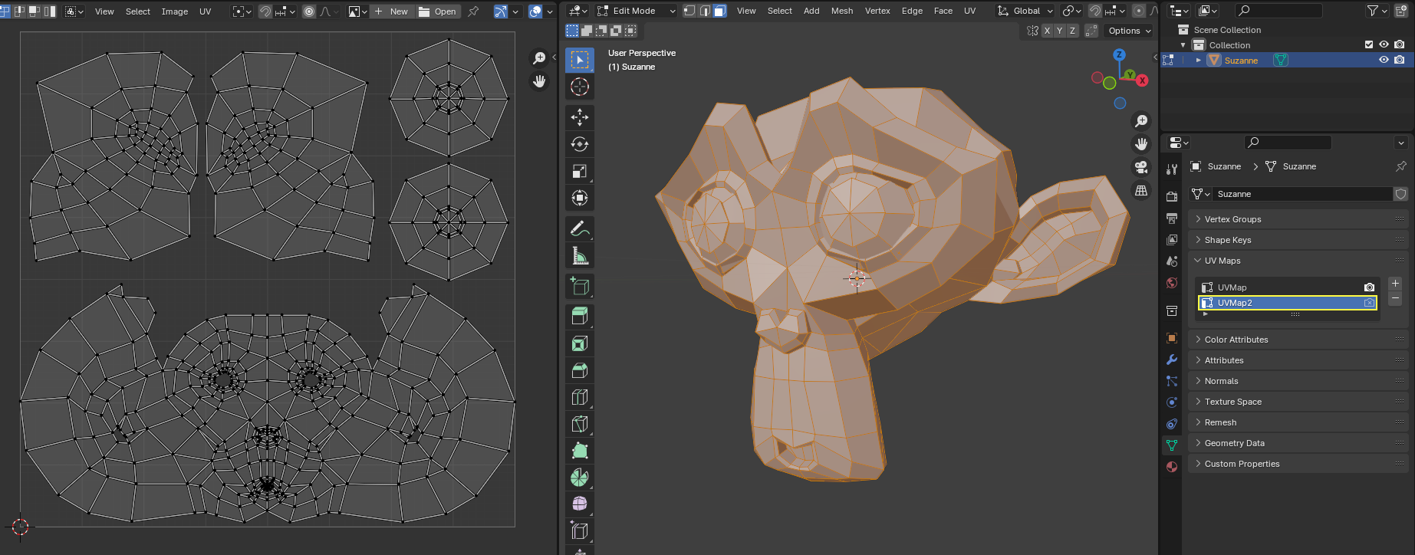
Task: Activate the Scale tool
Action: click(580, 171)
